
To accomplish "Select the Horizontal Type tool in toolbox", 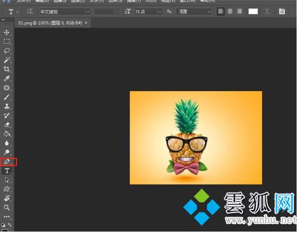I will coord(7,171).
